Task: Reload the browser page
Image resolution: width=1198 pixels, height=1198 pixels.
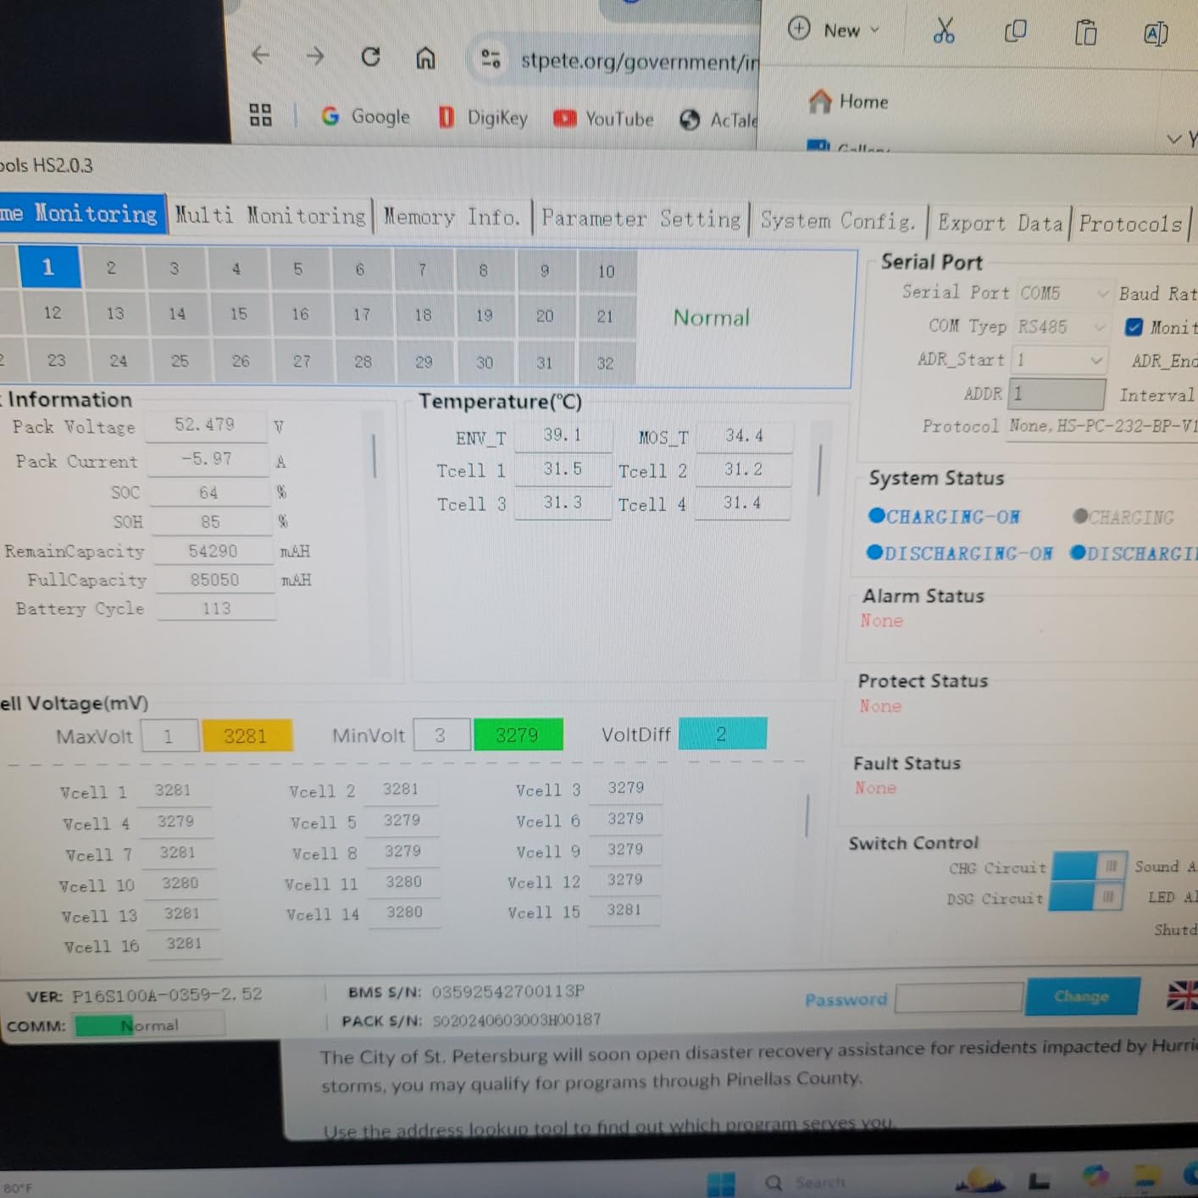Action: [370, 57]
